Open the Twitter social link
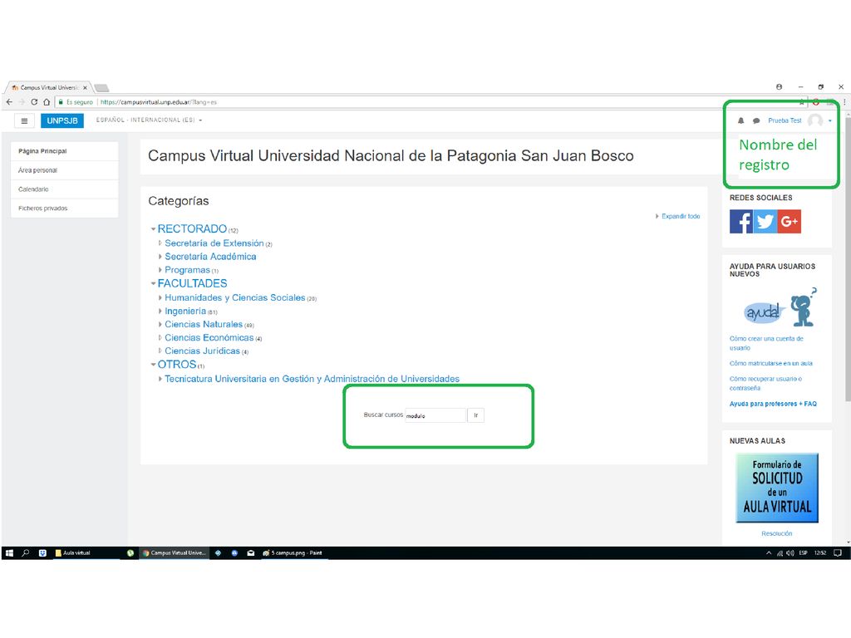Screen dimensions: 851x638 coord(765,221)
